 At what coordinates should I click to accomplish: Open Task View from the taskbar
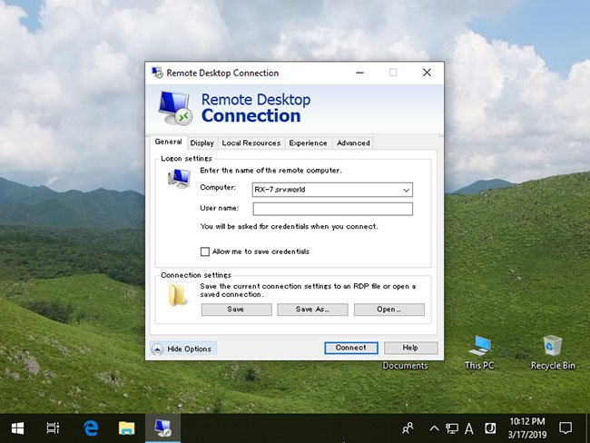pyautogui.click(x=53, y=428)
